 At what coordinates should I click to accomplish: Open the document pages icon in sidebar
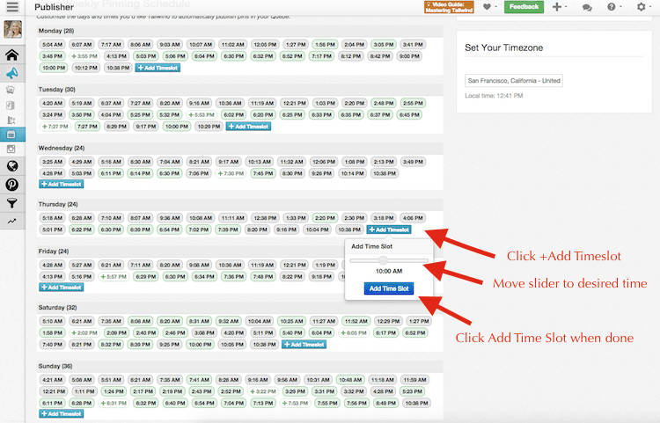pos(11,106)
